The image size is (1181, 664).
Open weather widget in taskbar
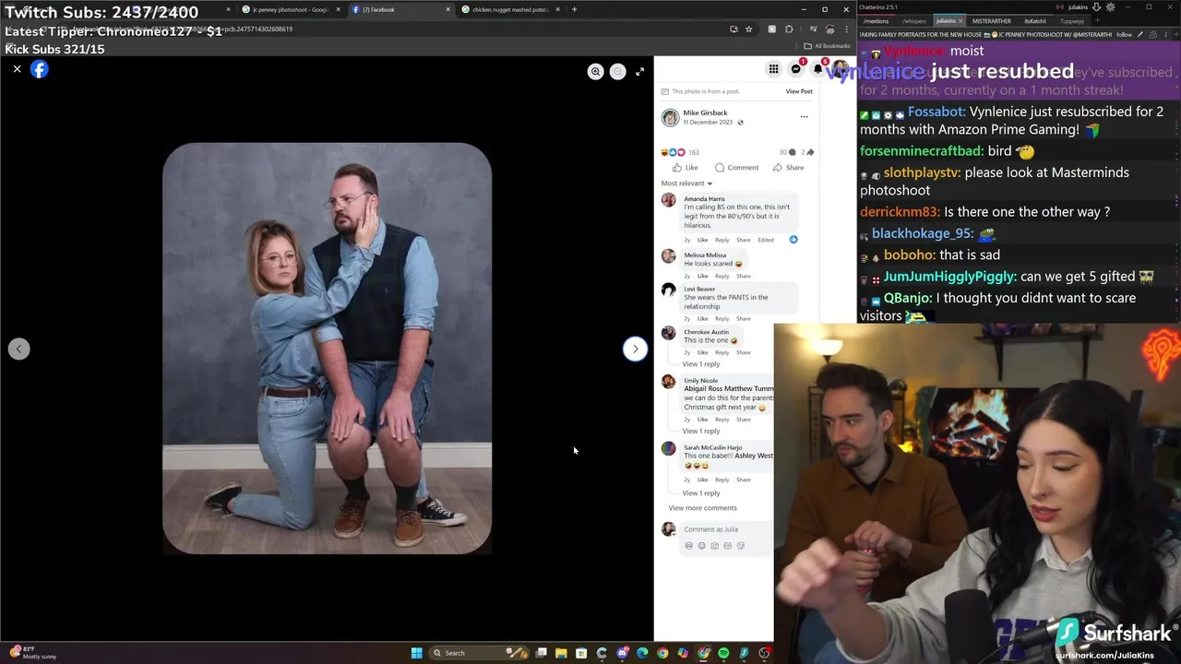click(x=32, y=653)
